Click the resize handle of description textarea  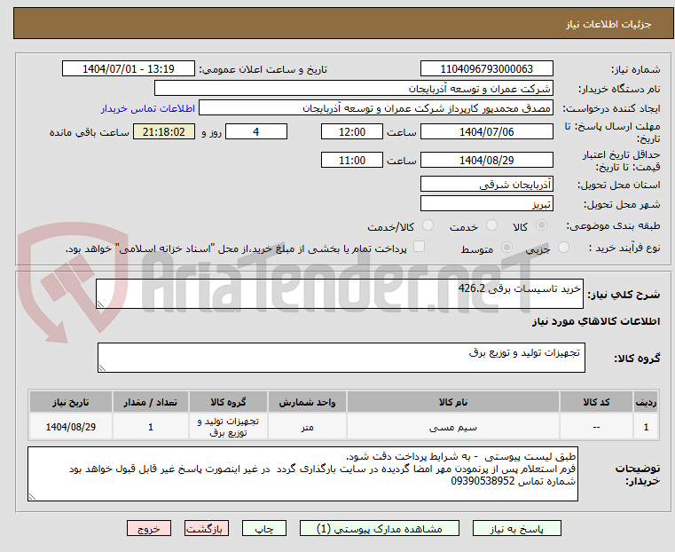tap(100, 304)
